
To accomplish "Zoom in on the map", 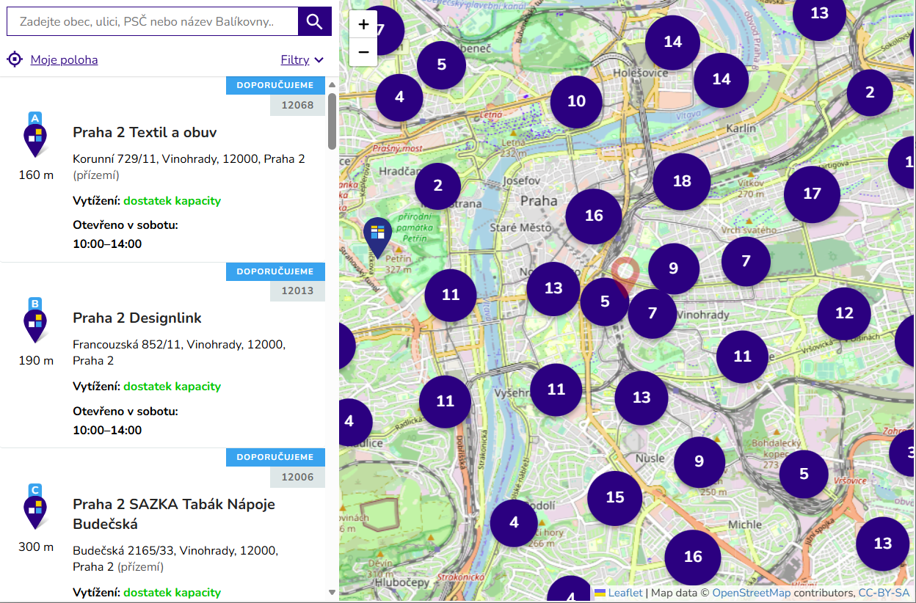I will (x=363, y=24).
